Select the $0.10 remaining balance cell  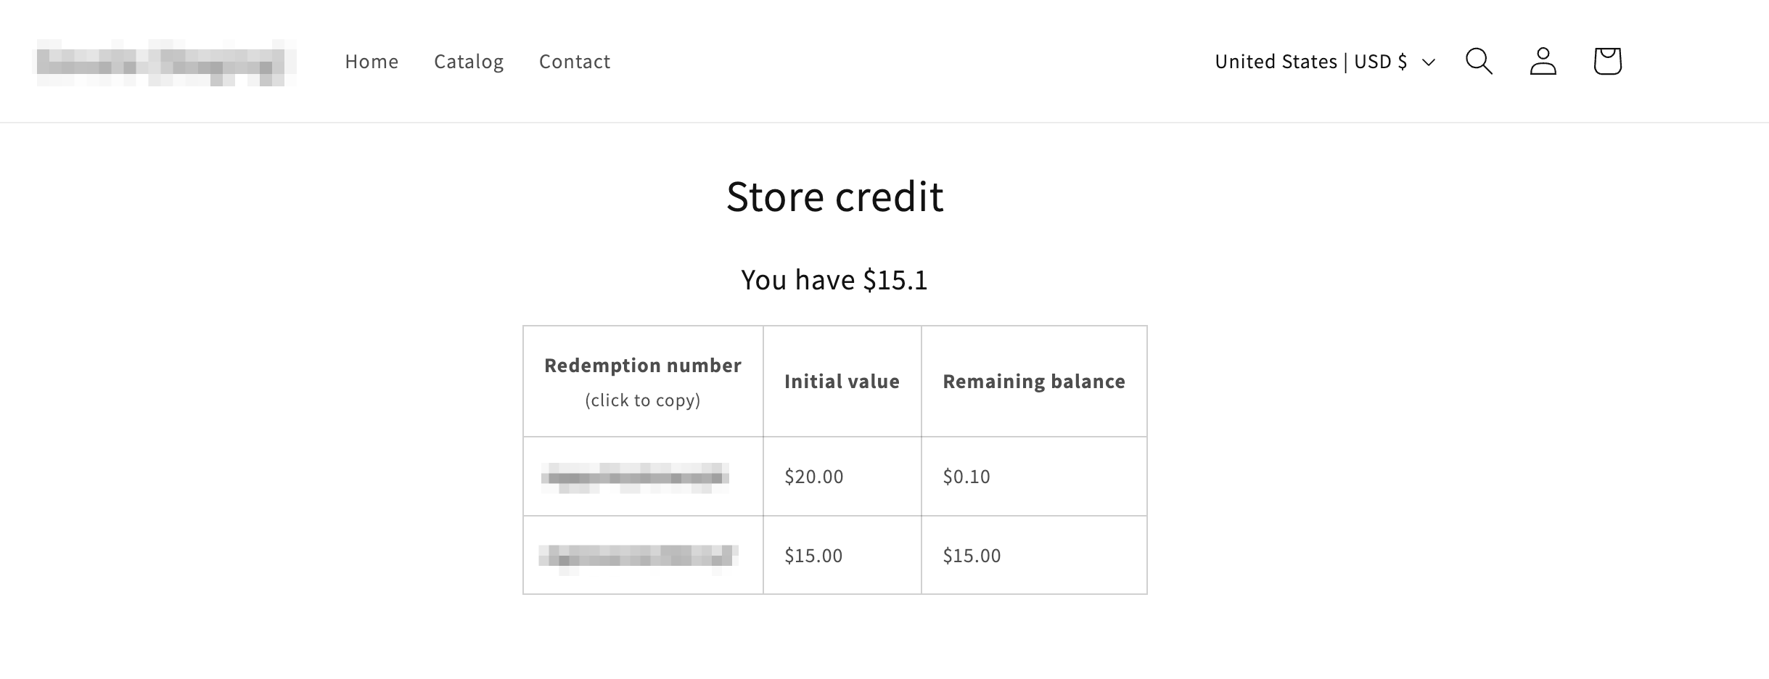(966, 477)
